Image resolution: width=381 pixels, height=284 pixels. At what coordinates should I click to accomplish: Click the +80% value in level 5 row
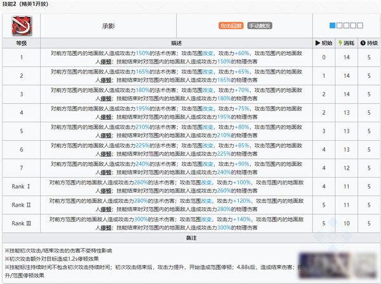pyautogui.click(x=242, y=127)
